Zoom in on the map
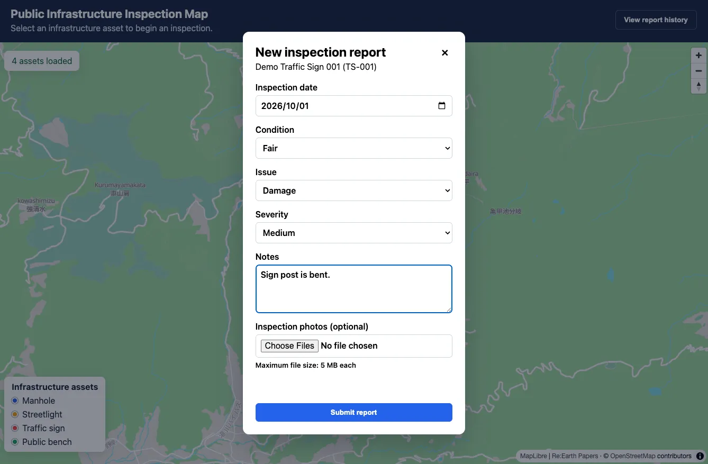The image size is (708, 464). 698,56
